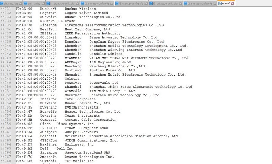
Task: Click 'Fiberhome Telecommunication Technologies Co.,LTD'
Action: tap(114, 25)
